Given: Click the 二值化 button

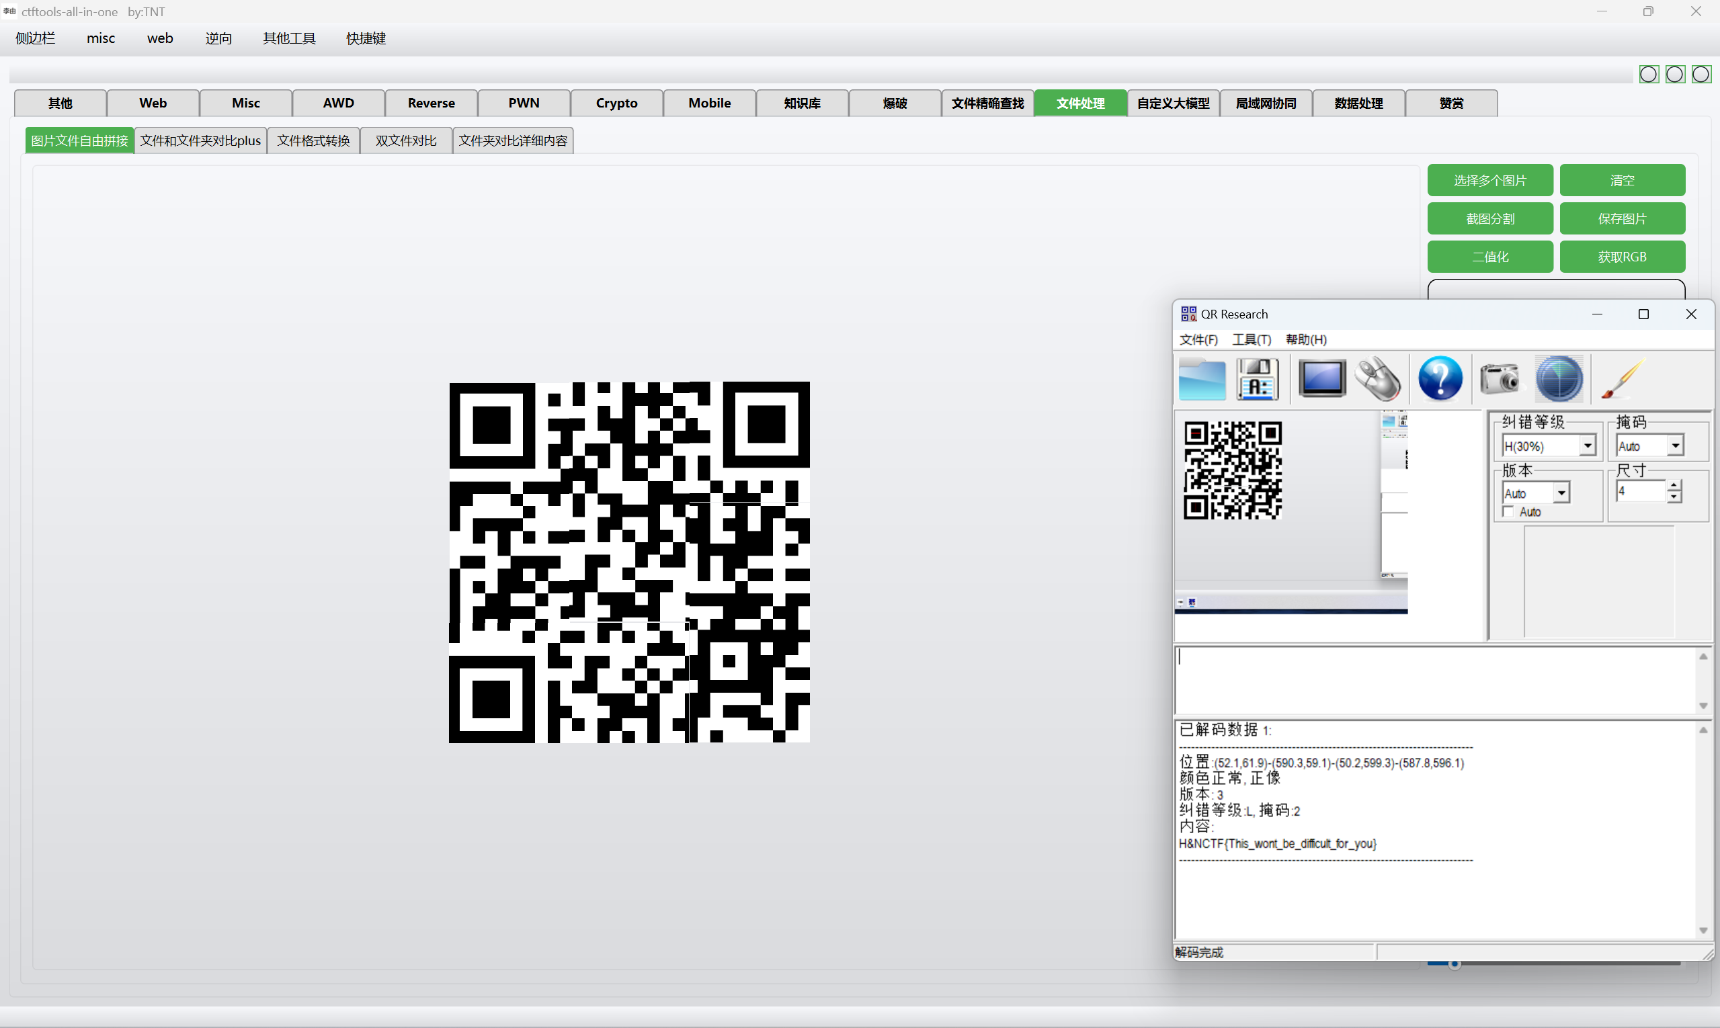Looking at the screenshot, I should tap(1490, 256).
